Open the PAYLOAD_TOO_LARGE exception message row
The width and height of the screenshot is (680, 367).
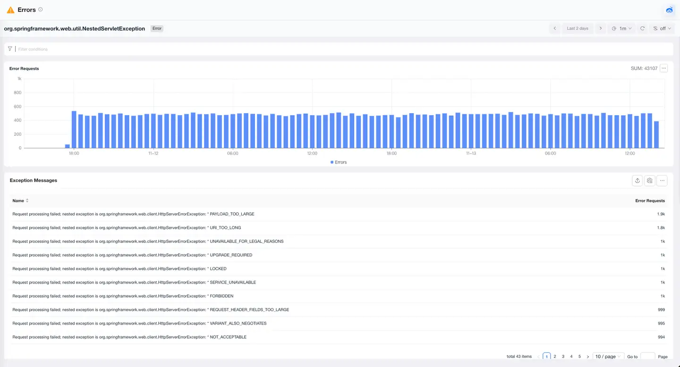(133, 214)
